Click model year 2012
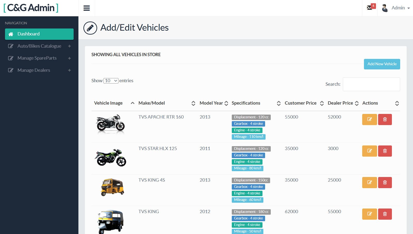The image size is (413, 234). click(205, 212)
